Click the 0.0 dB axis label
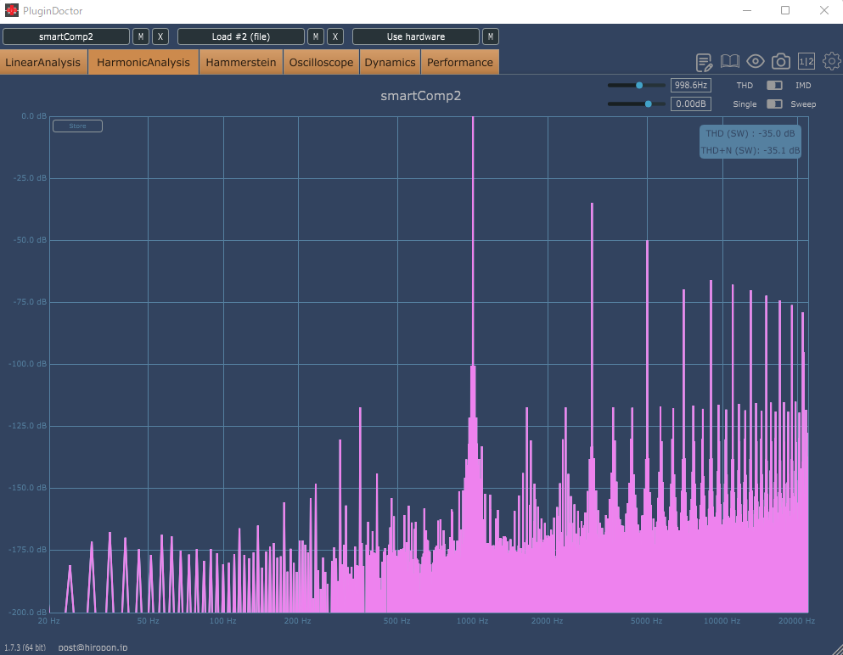Viewport: 843px width, 655px height. point(34,116)
